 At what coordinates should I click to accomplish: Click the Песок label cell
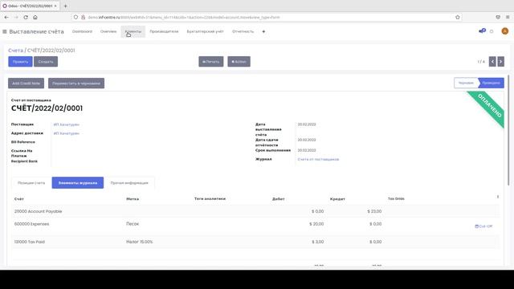(133, 224)
